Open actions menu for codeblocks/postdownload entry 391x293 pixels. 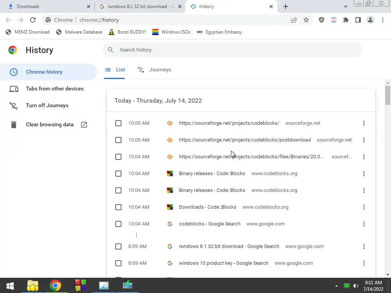(x=364, y=140)
